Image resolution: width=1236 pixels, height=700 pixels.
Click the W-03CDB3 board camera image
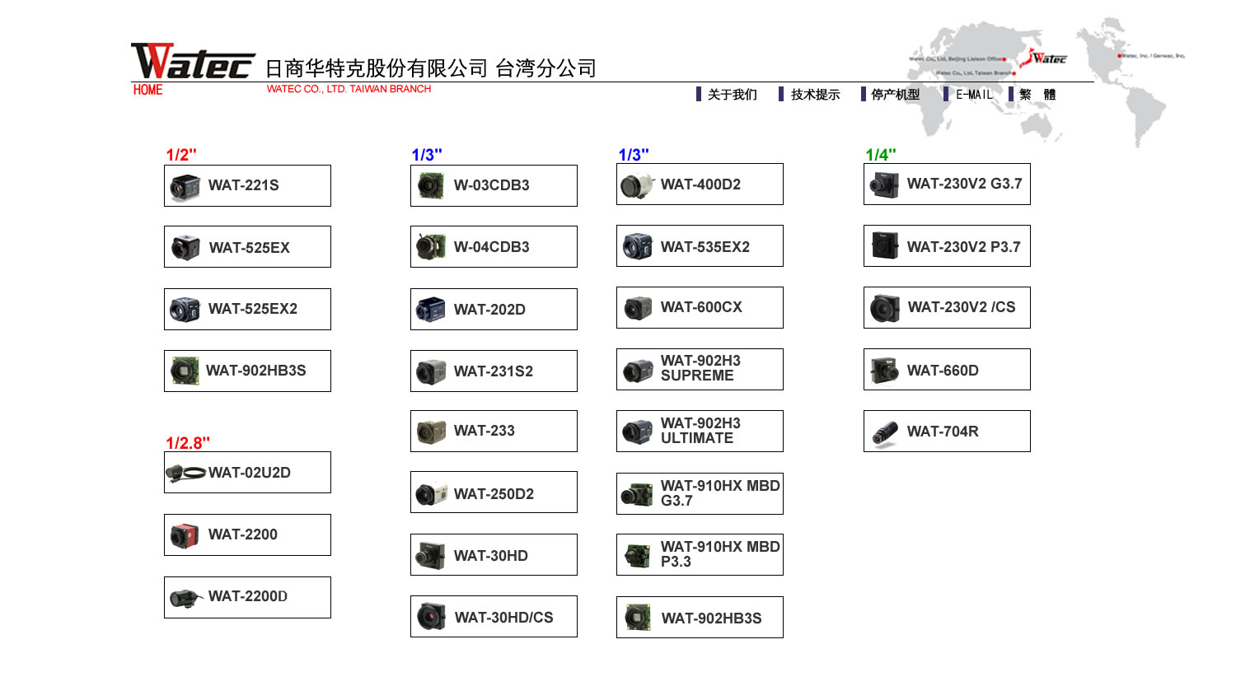tap(431, 185)
